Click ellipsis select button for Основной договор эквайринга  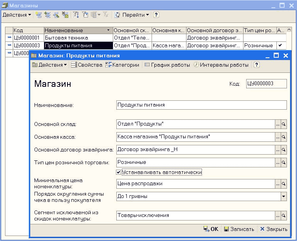pos(277,150)
